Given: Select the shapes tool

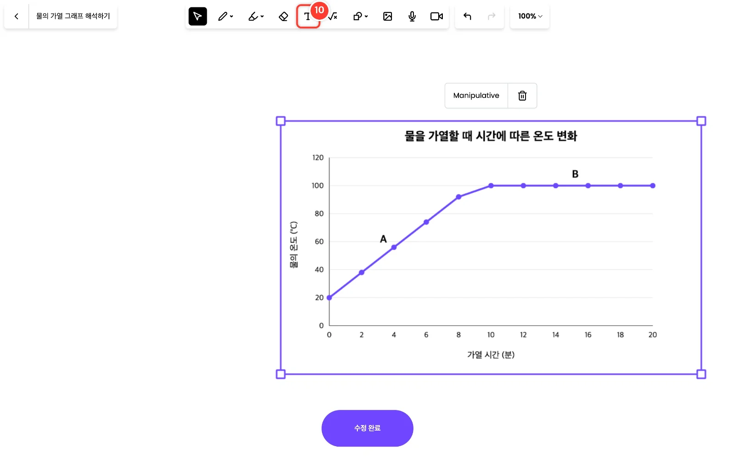Looking at the screenshot, I should pyautogui.click(x=357, y=17).
